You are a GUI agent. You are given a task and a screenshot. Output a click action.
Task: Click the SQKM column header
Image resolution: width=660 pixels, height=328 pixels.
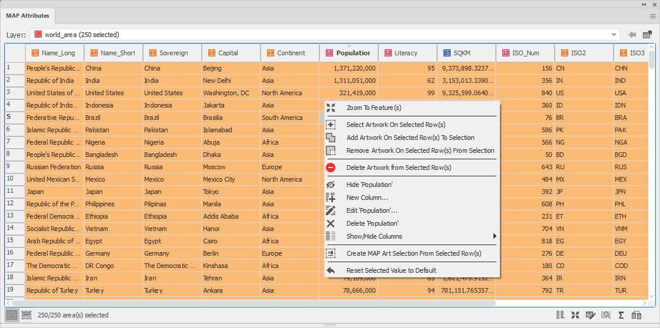coord(466,53)
